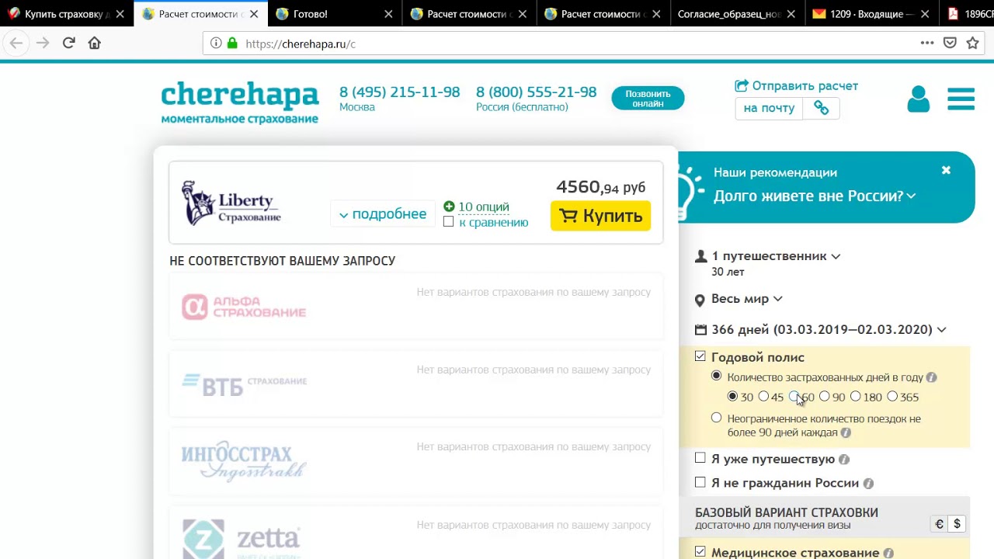Reload the page with the refresh icon
994x559 pixels.
[68, 43]
